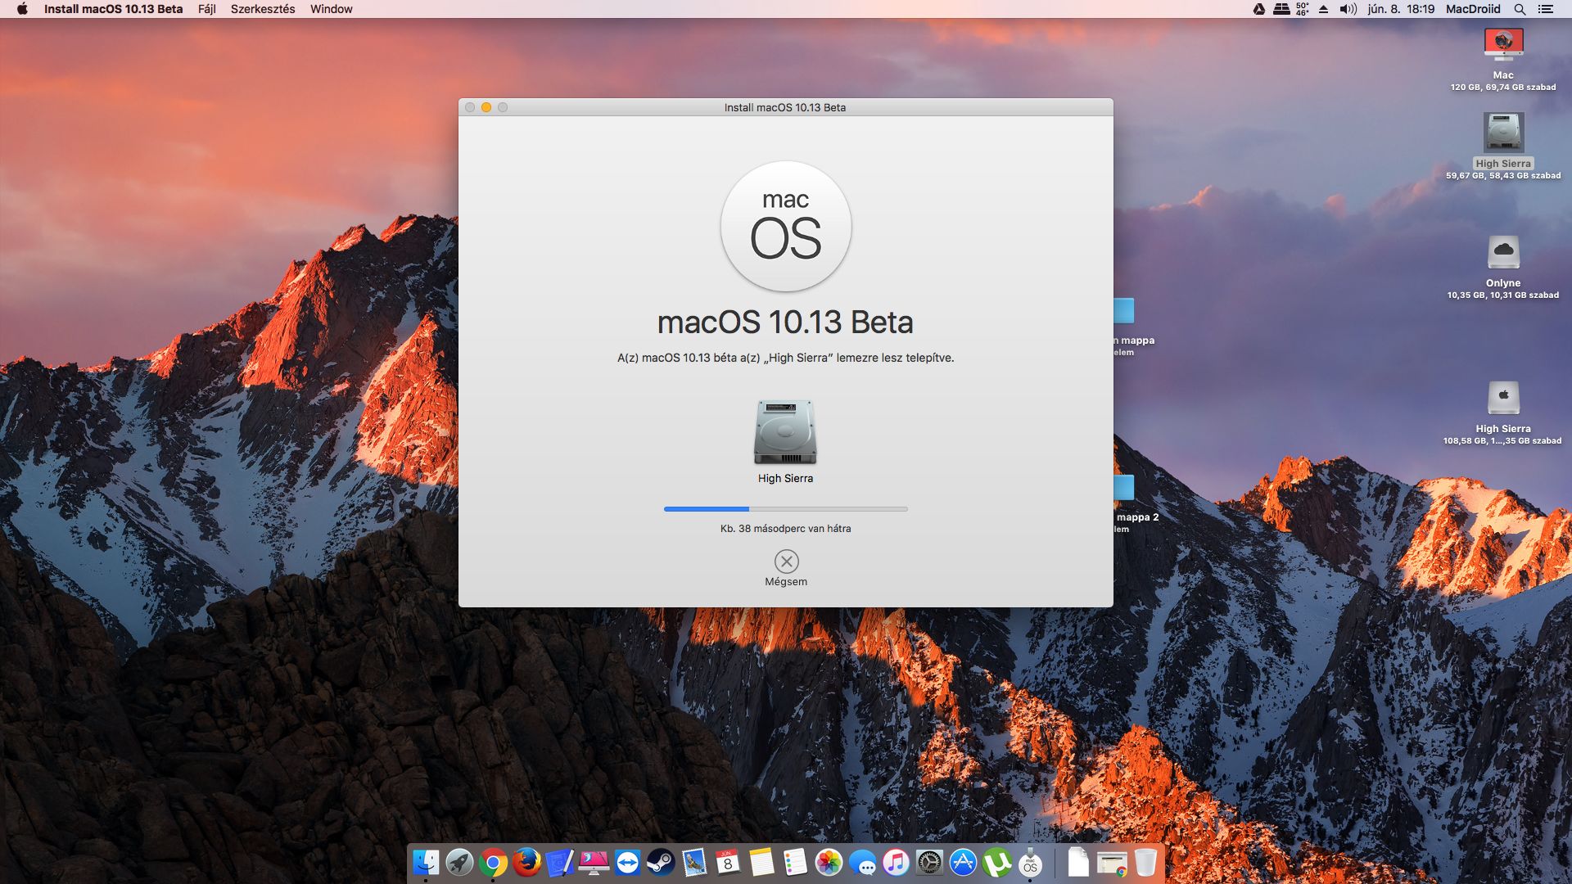The width and height of the screenshot is (1572, 884).
Task: Open the blueprint sketch app in Dock
Action: tap(560, 862)
